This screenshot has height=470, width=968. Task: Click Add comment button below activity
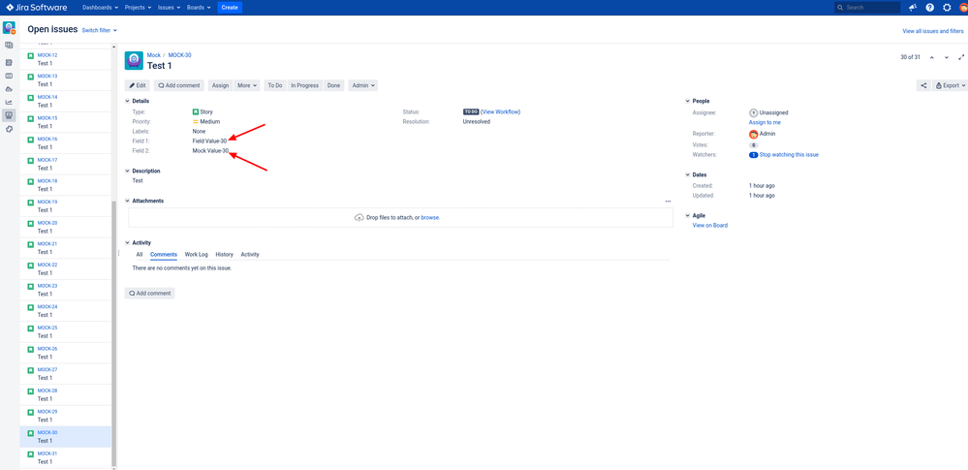[x=149, y=294]
